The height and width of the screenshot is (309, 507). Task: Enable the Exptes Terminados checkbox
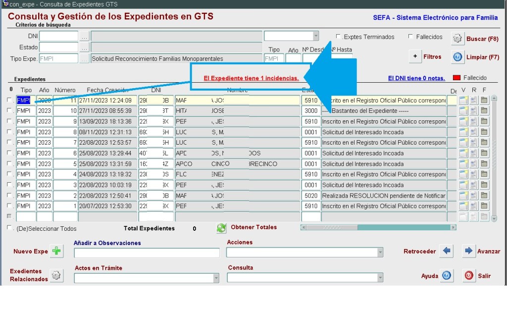[x=339, y=37]
